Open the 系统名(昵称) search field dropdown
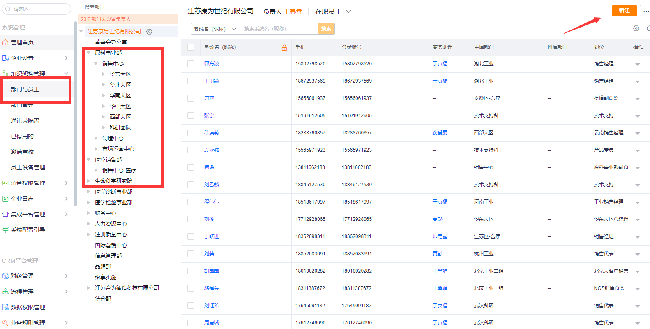This screenshot has height=329, width=650. (215, 29)
